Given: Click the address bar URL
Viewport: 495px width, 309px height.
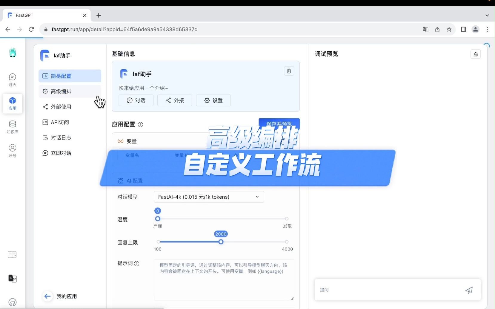Looking at the screenshot, I should tap(124, 29).
